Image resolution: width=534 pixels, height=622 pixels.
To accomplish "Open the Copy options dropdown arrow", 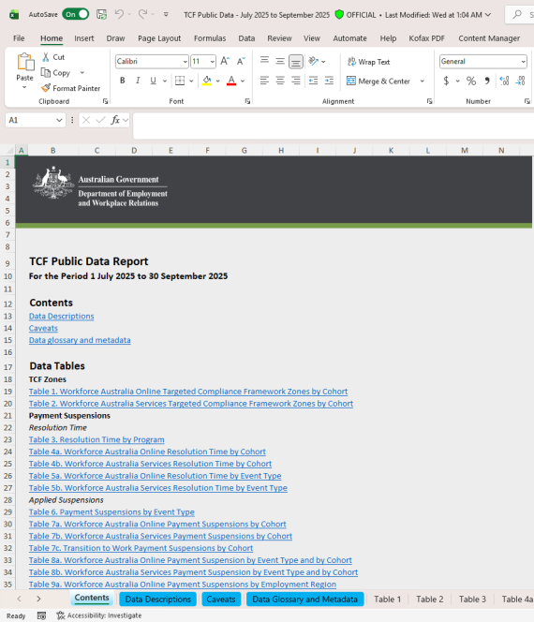I will click(x=82, y=72).
